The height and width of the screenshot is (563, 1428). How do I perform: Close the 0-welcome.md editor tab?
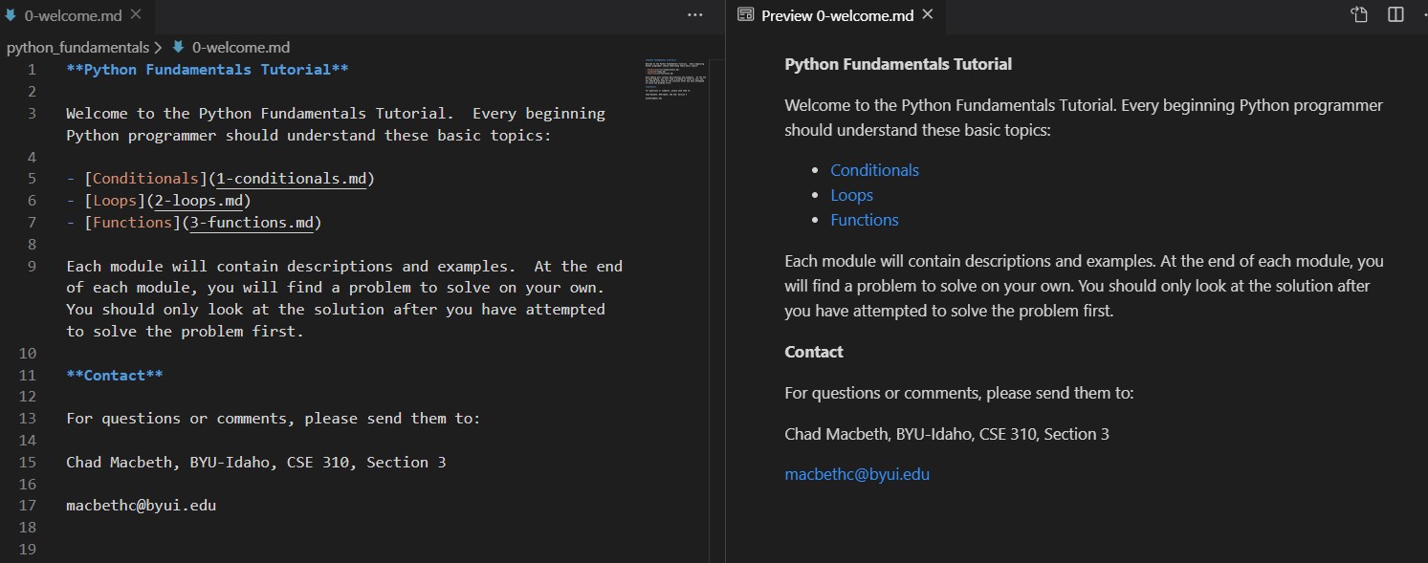click(135, 14)
